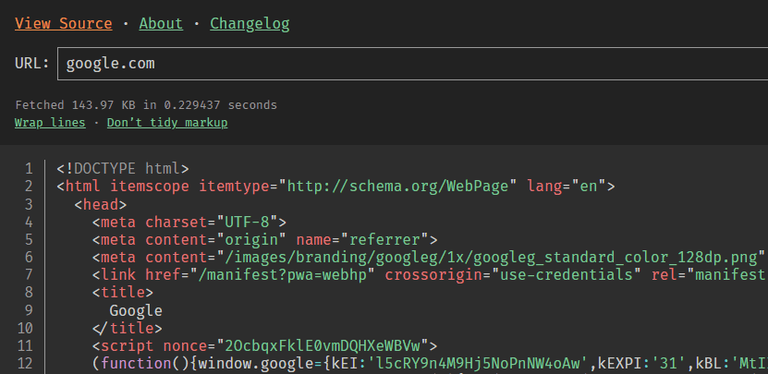Screen dimensions: 768x374
Task: Click line number 6 in the gutter
Action: (29, 258)
